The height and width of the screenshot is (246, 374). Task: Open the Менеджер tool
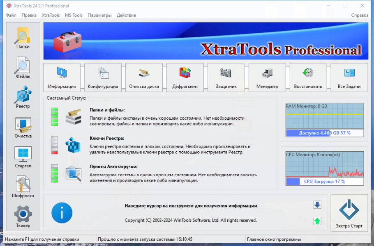pos(267,77)
